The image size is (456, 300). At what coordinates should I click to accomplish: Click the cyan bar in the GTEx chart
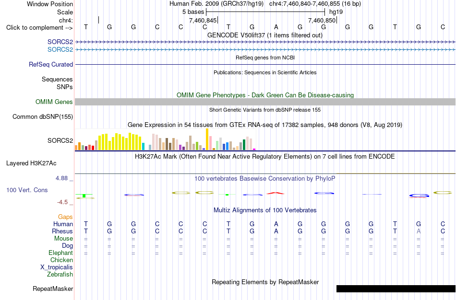click(143, 146)
